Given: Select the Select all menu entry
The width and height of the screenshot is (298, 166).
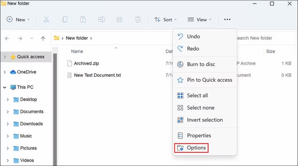Looking at the screenshot, I should (197, 96).
